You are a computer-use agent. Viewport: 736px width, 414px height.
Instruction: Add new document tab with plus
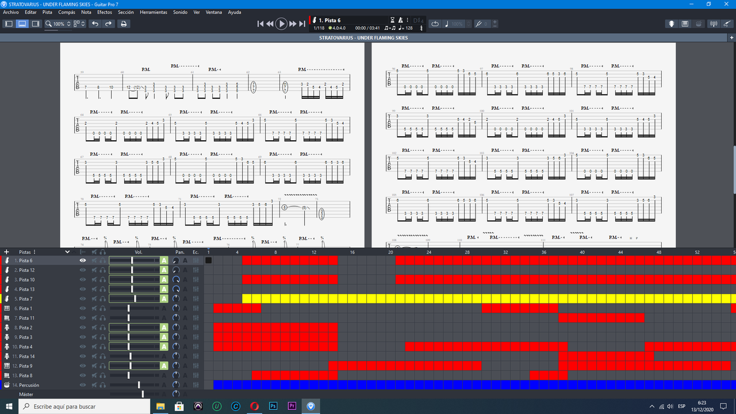coord(731,37)
